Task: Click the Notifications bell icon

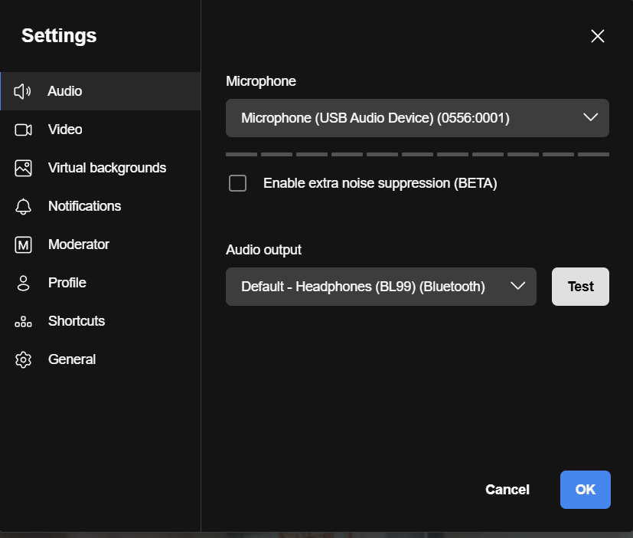Action: point(23,207)
